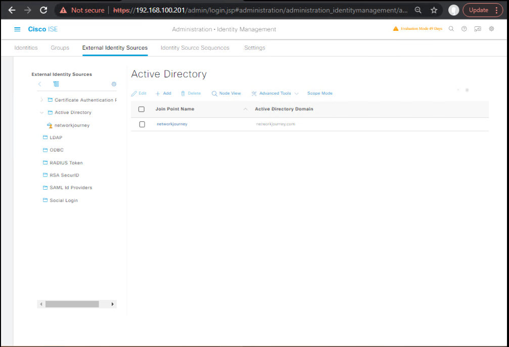Select networkjourney in the sidebar tree

coord(72,125)
